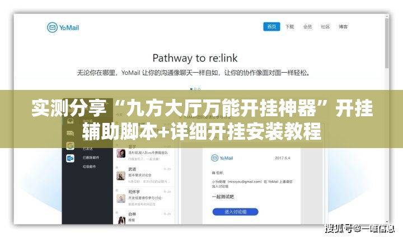Click the scrollbar up arrow

pyautogui.click(x=387, y=16)
